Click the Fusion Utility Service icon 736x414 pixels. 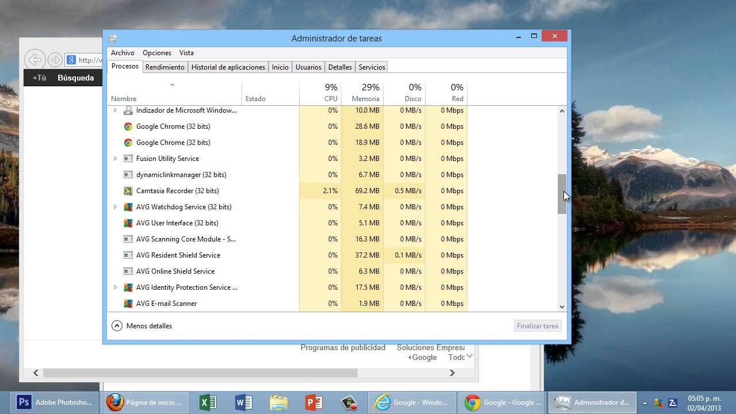coord(128,159)
